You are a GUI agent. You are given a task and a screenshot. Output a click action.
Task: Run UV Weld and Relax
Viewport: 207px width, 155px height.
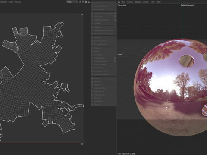(102, 20)
